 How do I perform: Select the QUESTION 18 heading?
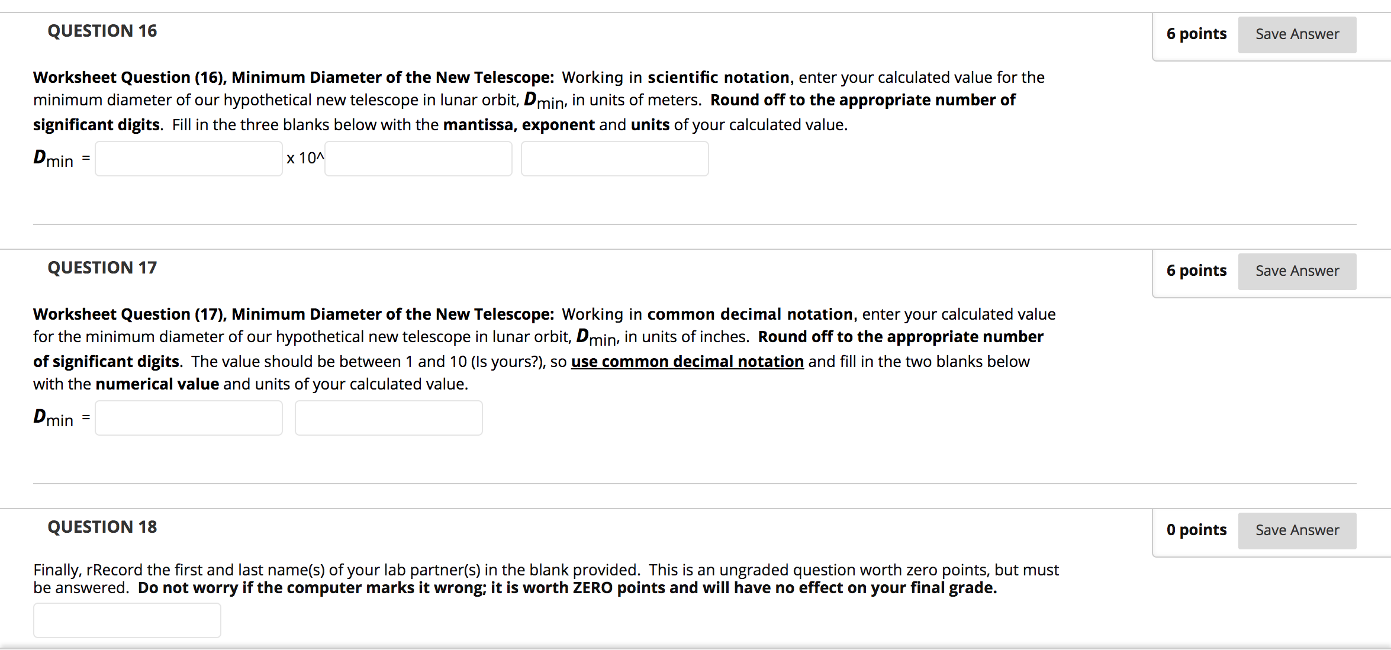click(x=102, y=527)
